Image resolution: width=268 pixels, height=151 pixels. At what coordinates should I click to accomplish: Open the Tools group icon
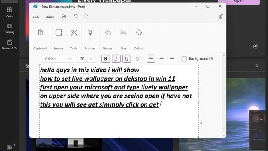click(x=74, y=32)
